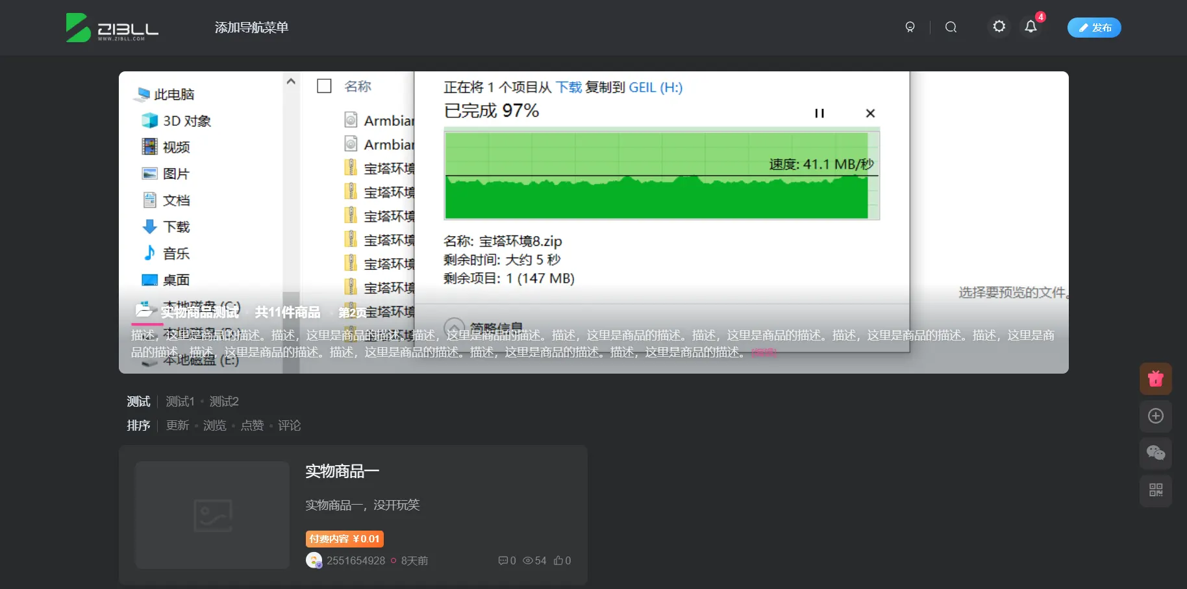Toggle the light bulb theme icon
1187x589 pixels.
(x=910, y=27)
